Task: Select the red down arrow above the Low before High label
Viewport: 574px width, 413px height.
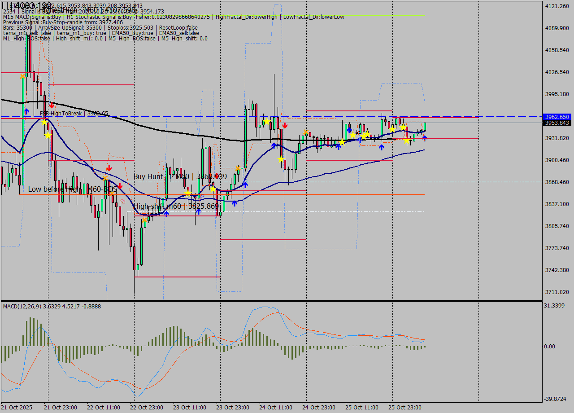Action: tap(109, 168)
